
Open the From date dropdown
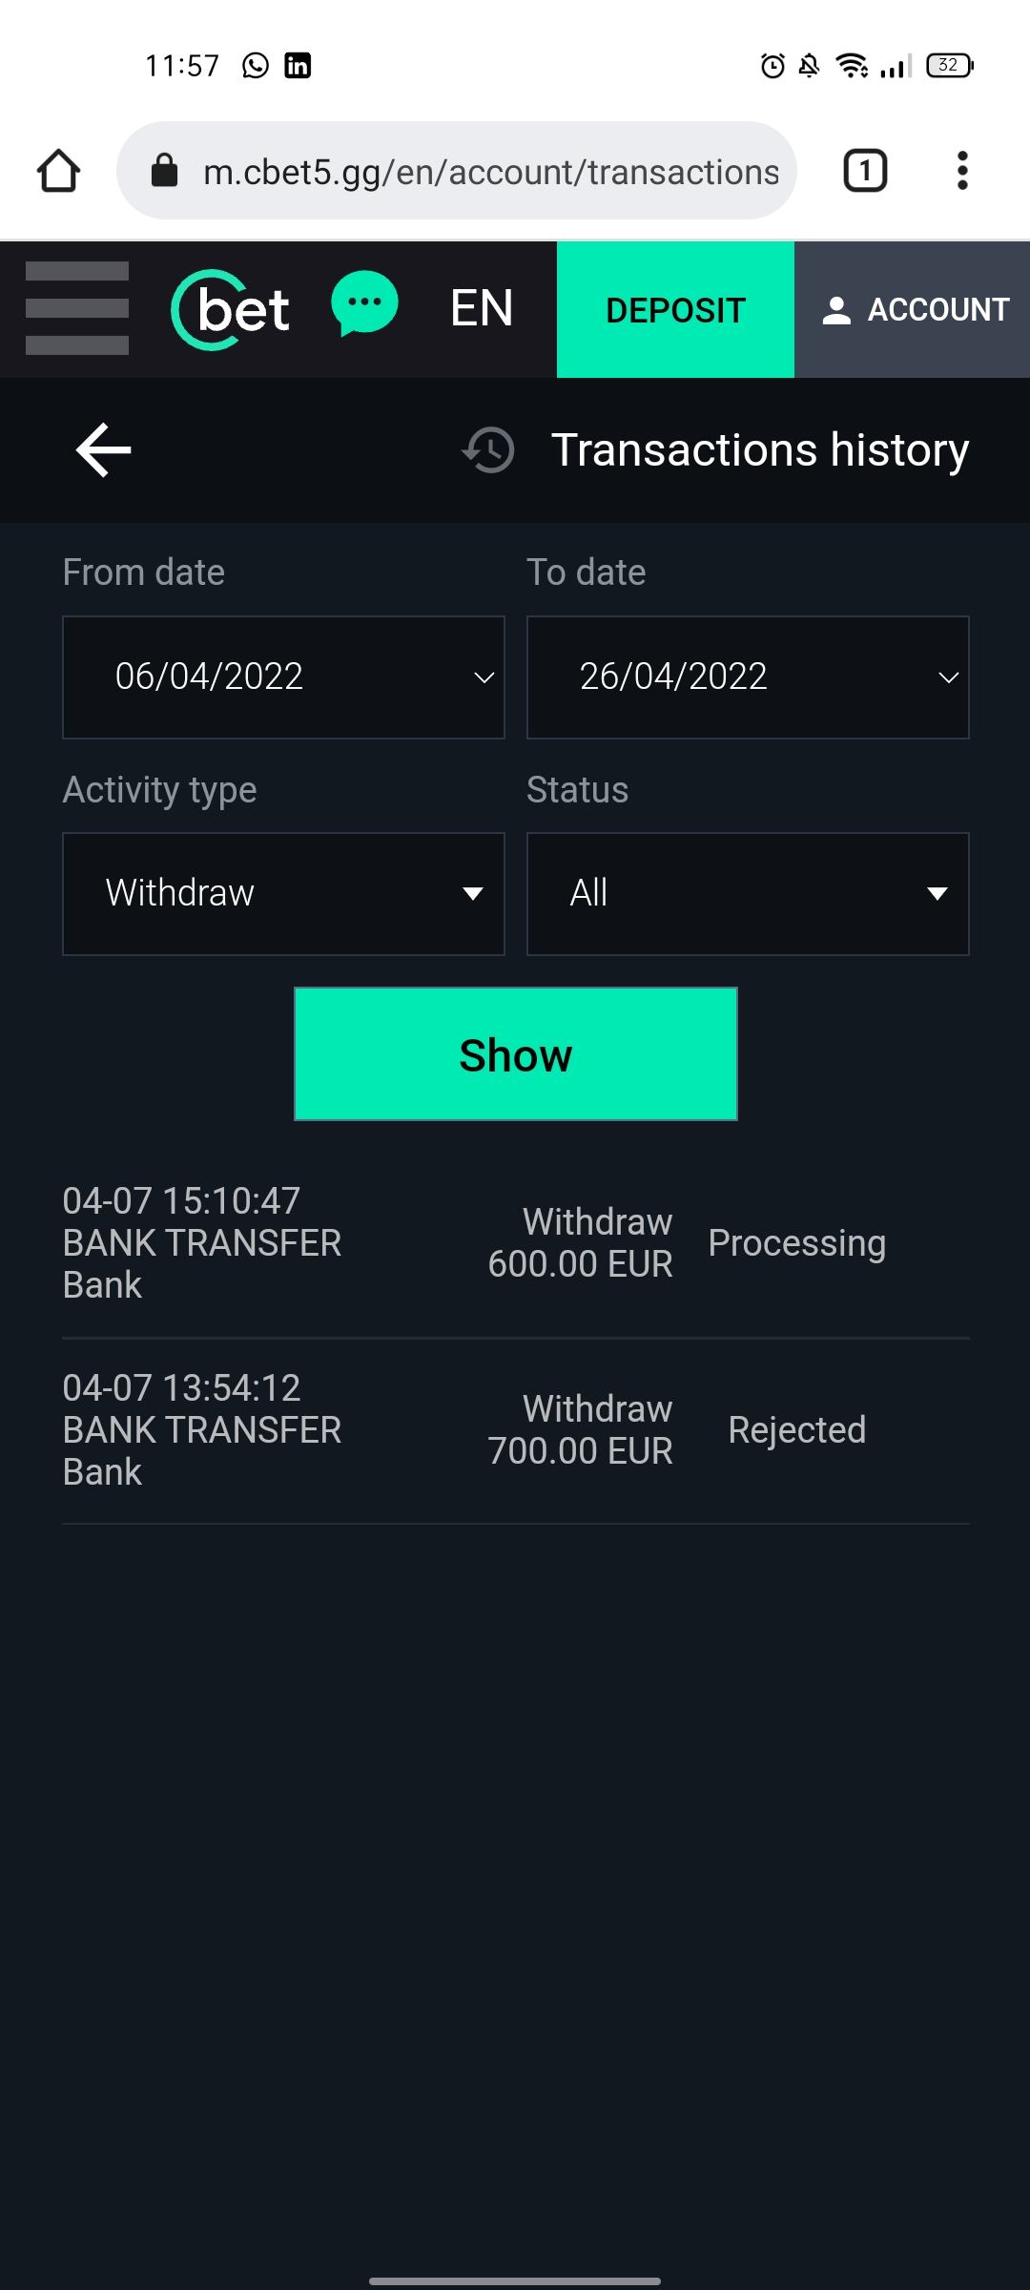tap(283, 677)
